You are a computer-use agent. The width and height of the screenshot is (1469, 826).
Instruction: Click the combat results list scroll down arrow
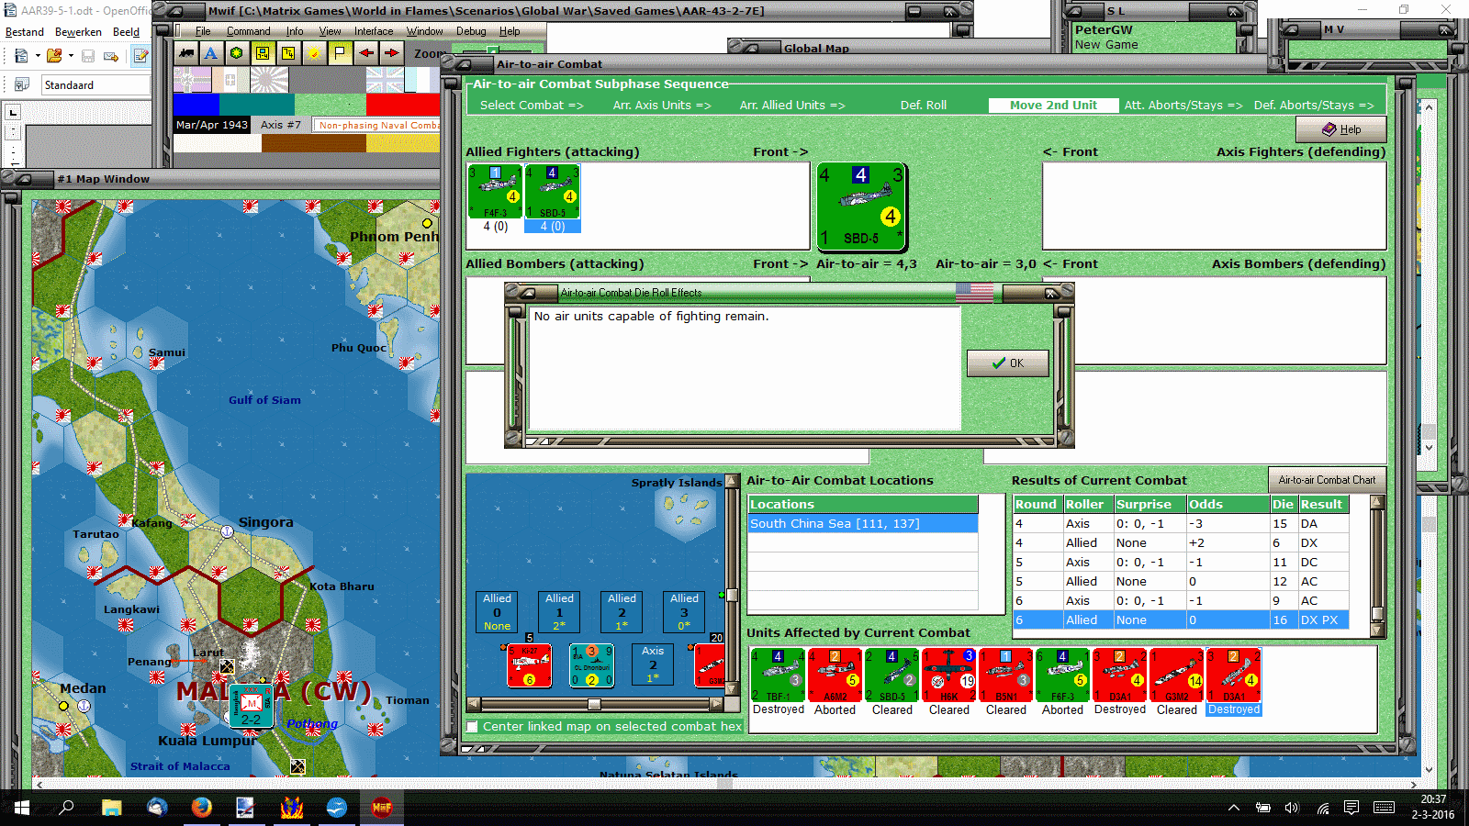point(1377,631)
